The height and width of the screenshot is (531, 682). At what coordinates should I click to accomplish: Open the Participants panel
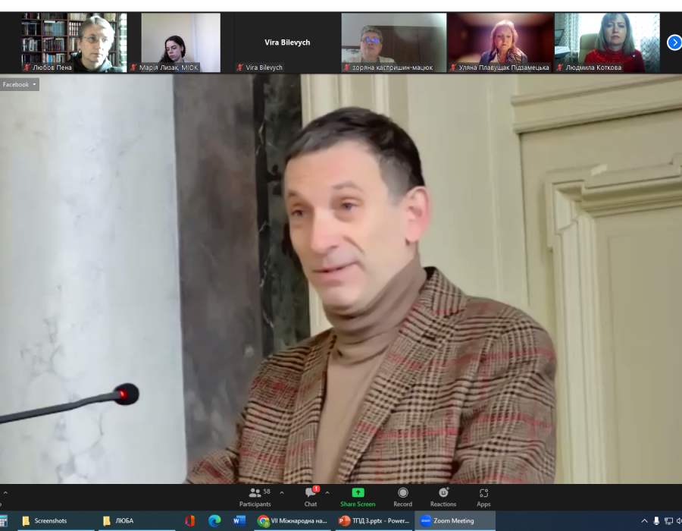255,497
